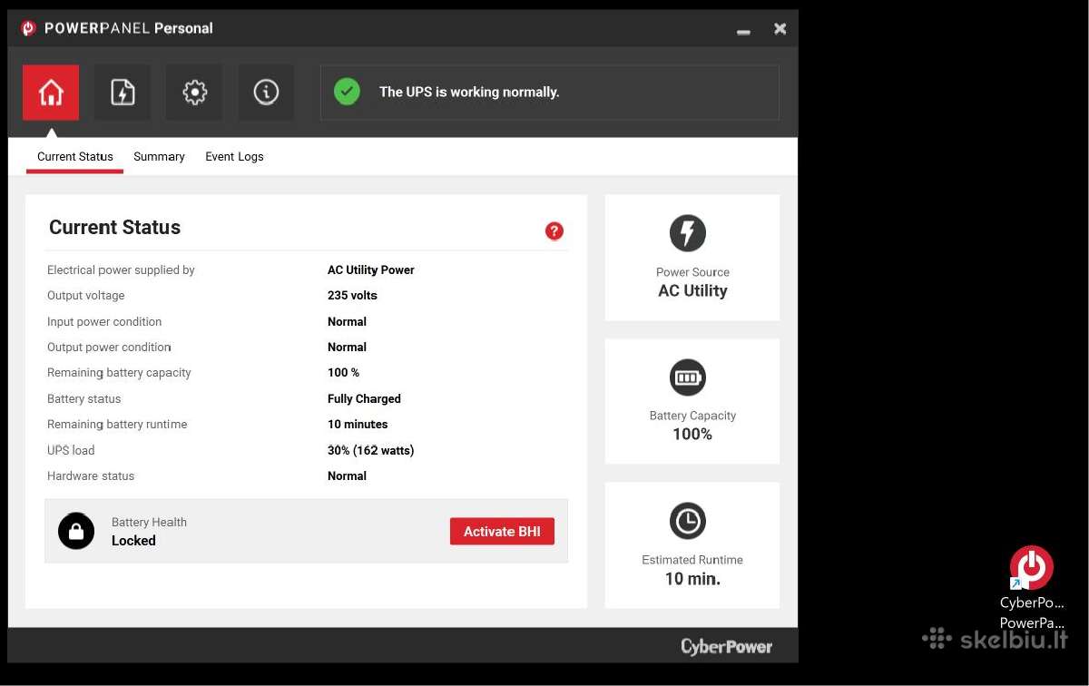Click the 'Remaining battery runtime' label
1089x686 pixels.
click(117, 425)
